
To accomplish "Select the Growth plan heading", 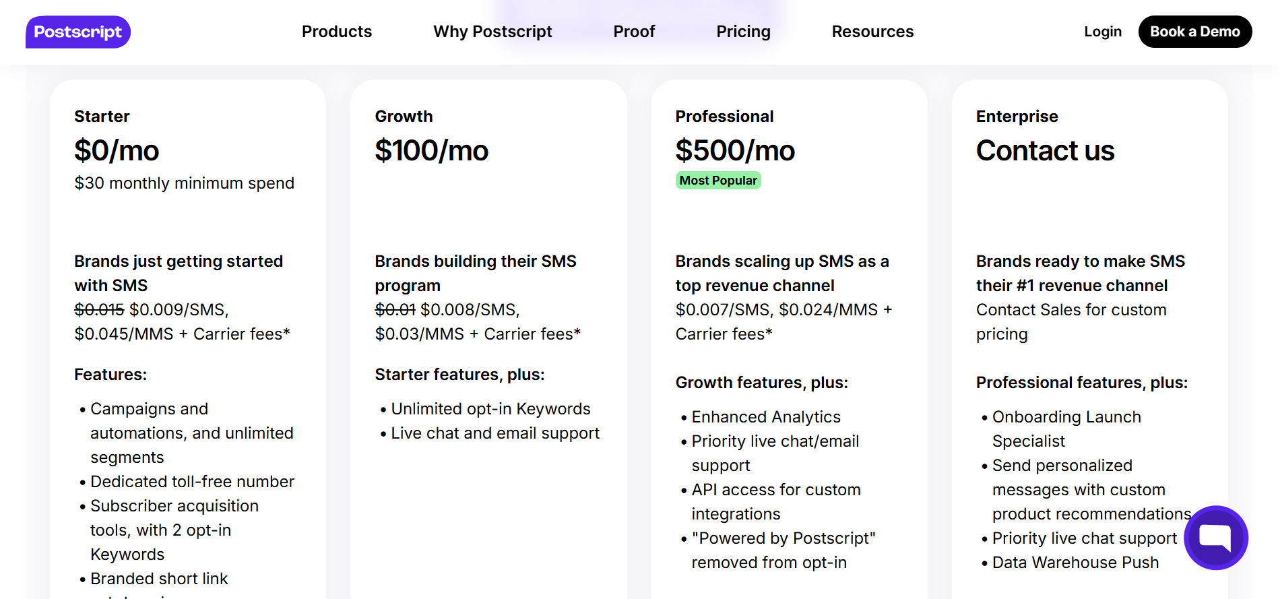I will click(x=404, y=117).
